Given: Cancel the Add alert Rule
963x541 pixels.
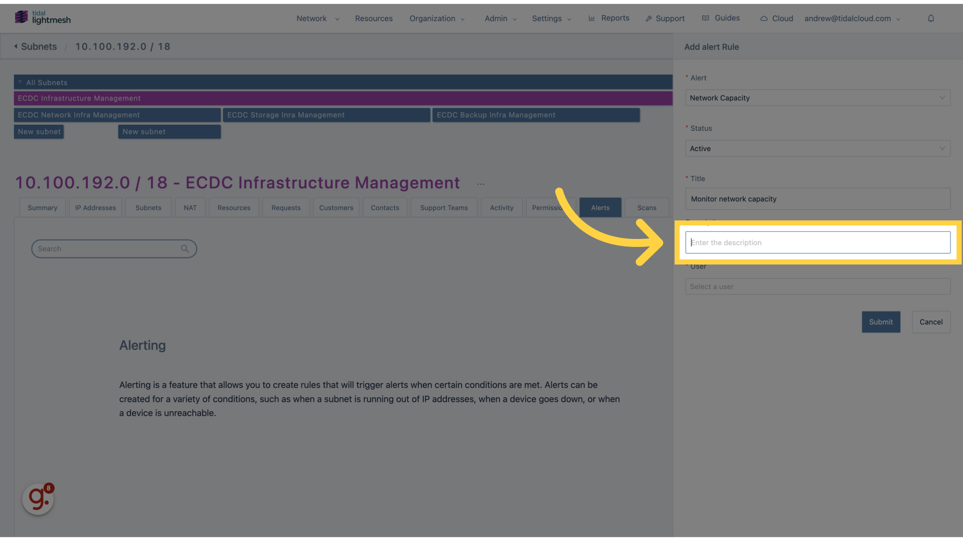Looking at the screenshot, I should click(931, 322).
